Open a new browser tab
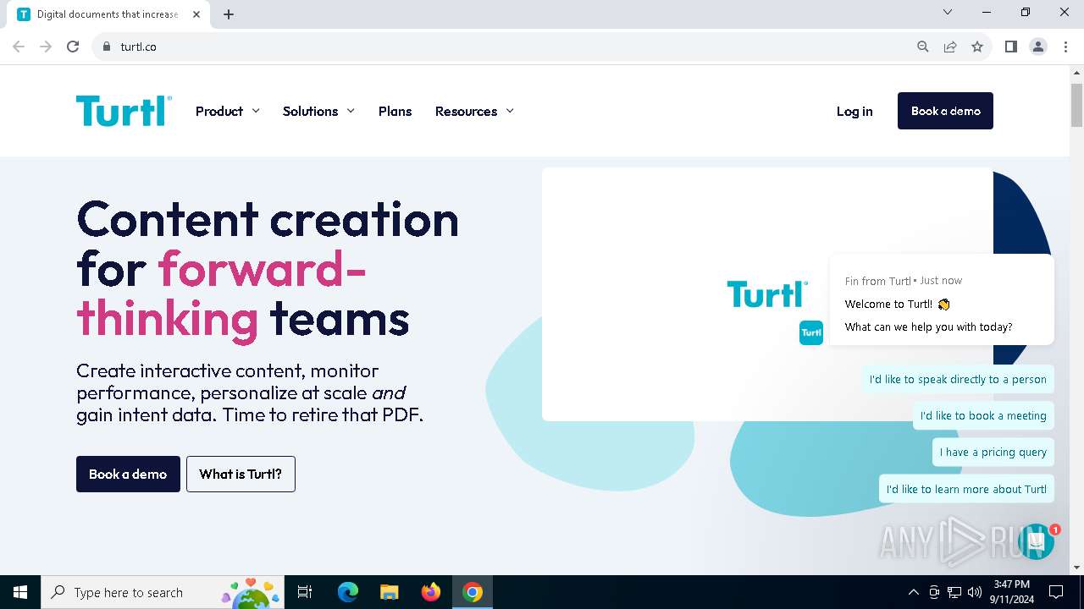 tap(229, 14)
